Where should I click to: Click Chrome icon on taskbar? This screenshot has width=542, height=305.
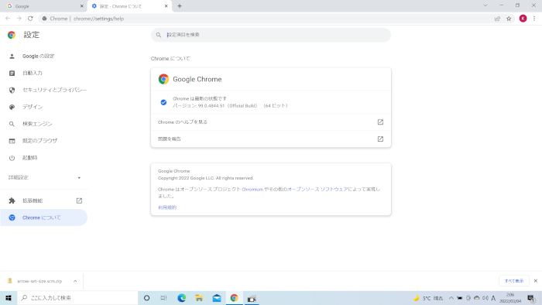(235, 298)
